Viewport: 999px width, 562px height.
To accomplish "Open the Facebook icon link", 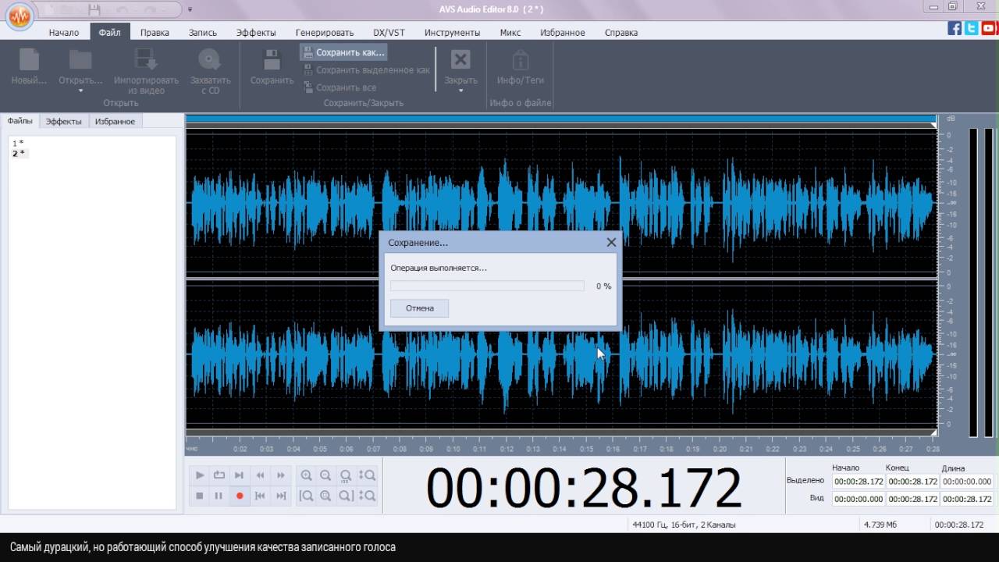I will point(955,28).
